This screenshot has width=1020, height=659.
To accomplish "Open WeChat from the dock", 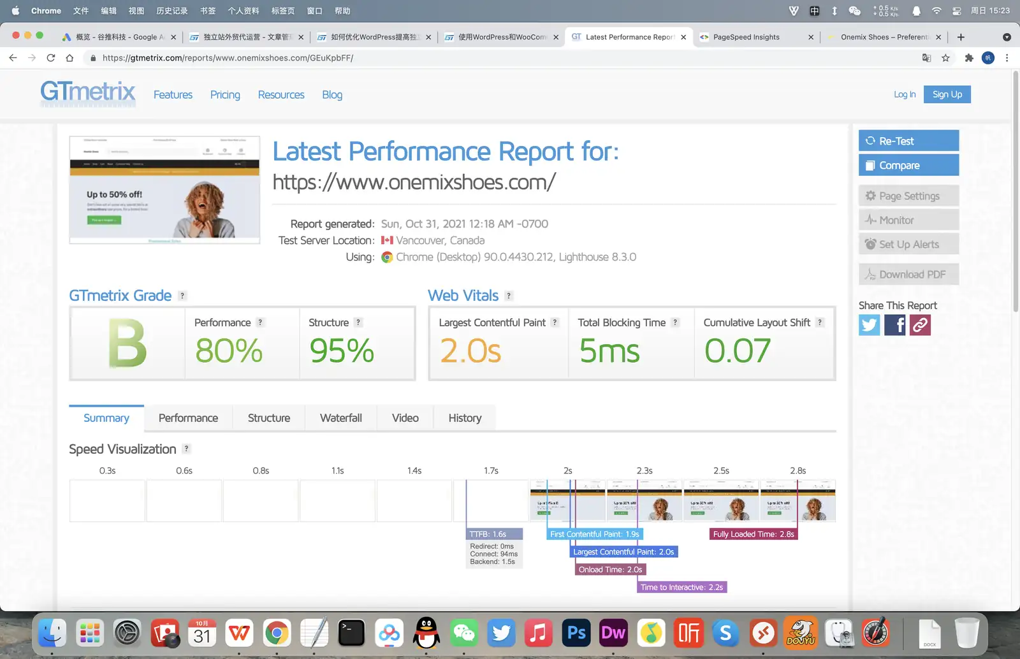I will pos(464,633).
